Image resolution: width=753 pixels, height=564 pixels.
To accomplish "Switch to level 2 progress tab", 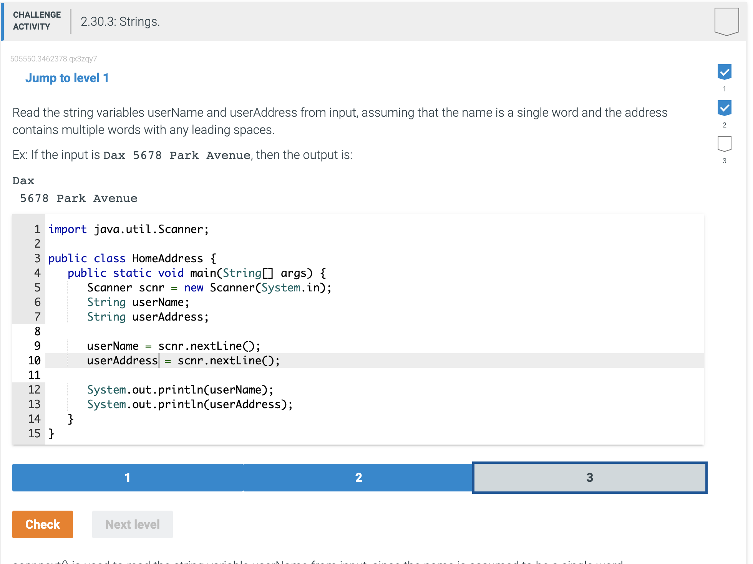I will pos(358,477).
